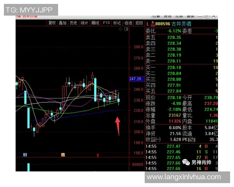Activate the 画线 drawing tool
This screenshot has height=187, width=234.
coord(95,23)
